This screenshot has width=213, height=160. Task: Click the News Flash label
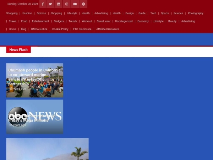[x=18, y=50]
